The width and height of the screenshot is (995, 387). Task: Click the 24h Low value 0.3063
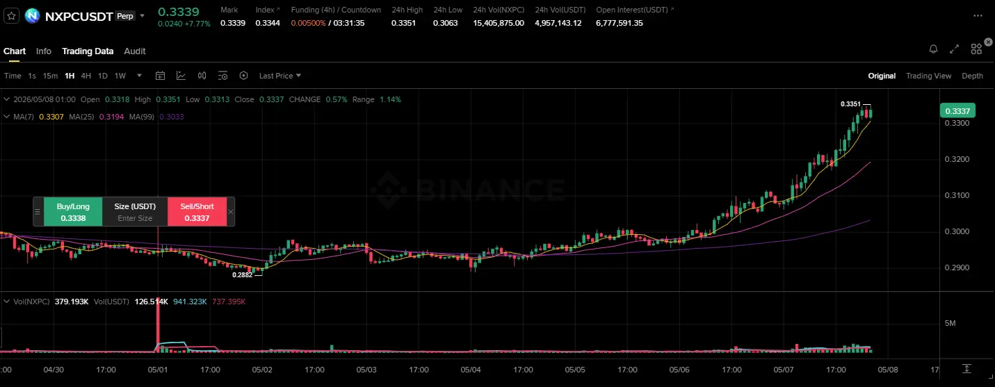445,23
